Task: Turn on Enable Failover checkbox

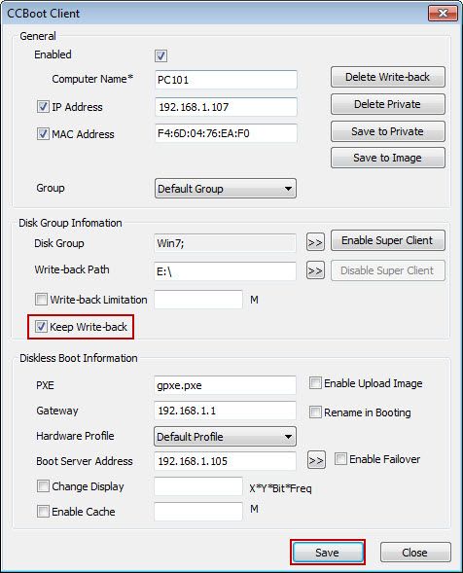Action: [x=340, y=459]
